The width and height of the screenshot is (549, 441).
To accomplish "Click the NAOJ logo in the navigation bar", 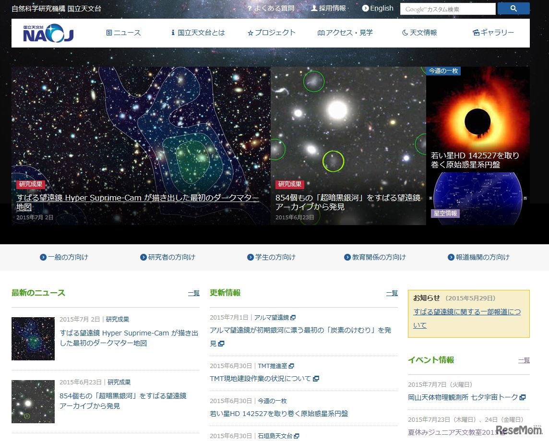I will point(47,33).
